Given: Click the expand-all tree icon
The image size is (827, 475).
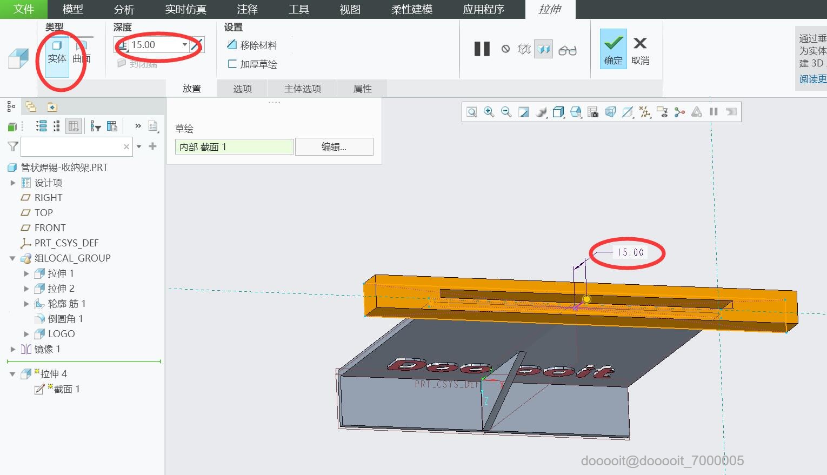Looking at the screenshot, I should coord(41,126).
